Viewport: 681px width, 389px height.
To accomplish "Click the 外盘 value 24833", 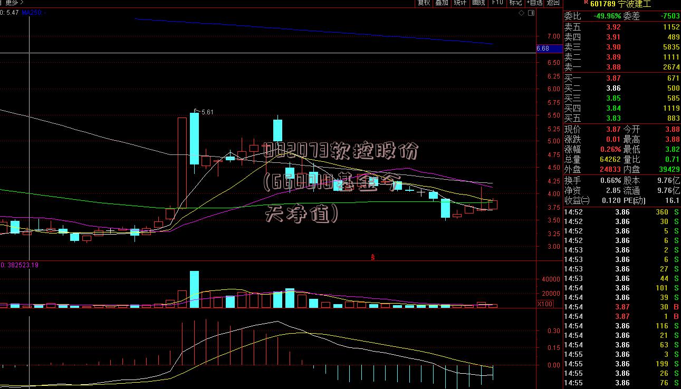I will 610,169.
